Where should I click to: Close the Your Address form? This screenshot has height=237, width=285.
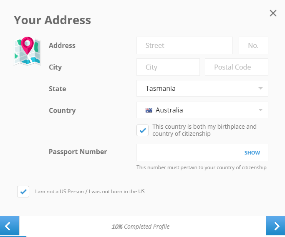tap(273, 13)
